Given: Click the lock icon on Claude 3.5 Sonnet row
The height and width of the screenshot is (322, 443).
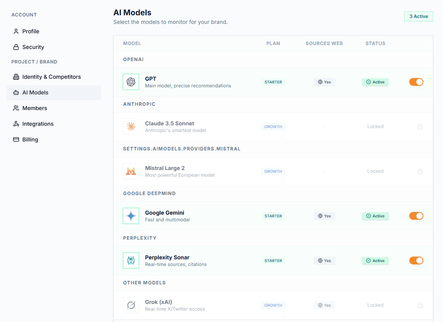Looking at the screenshot, I should pos(420,127).
